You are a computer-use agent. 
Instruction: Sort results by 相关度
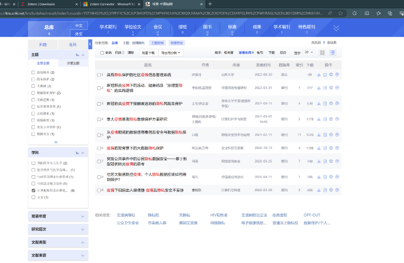(x=229, y=52)
